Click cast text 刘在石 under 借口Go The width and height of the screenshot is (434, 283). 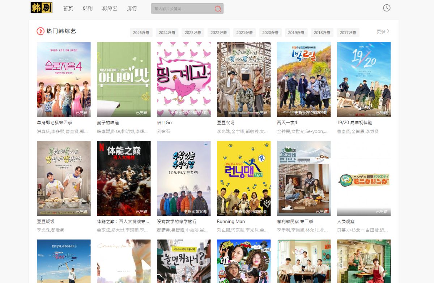tap(163, 131)
